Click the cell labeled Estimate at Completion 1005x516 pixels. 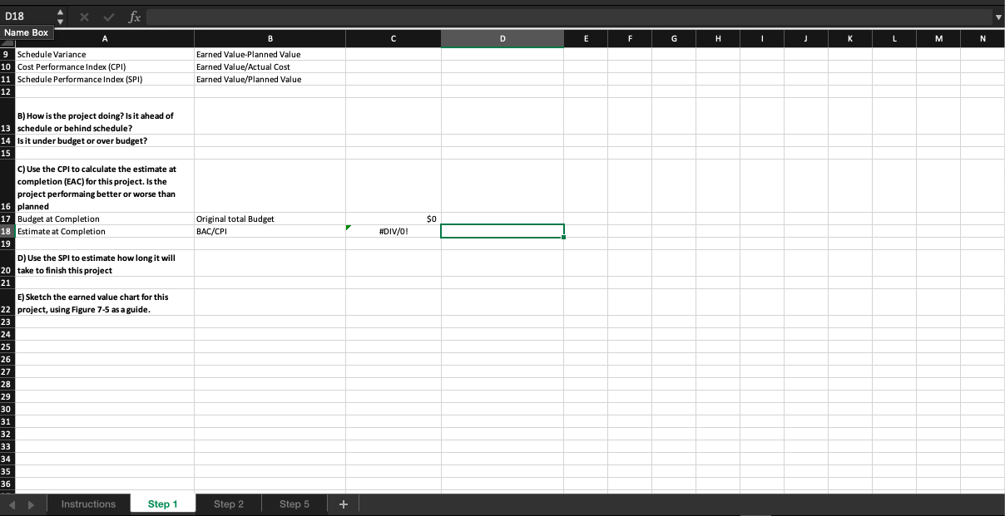point(105,231)
